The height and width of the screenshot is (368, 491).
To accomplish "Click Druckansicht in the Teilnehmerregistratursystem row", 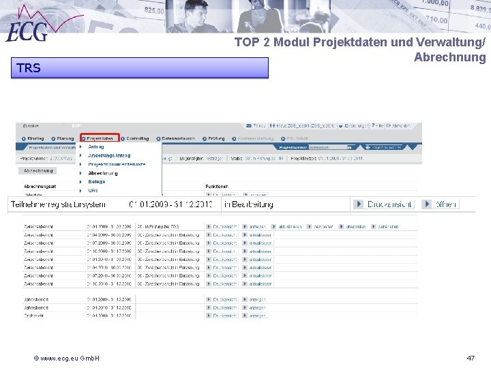I will [384, 204].
